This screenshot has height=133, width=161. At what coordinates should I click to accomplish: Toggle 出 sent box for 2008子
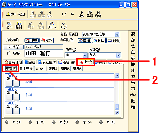pyautogui.click(x=9, y=111)
